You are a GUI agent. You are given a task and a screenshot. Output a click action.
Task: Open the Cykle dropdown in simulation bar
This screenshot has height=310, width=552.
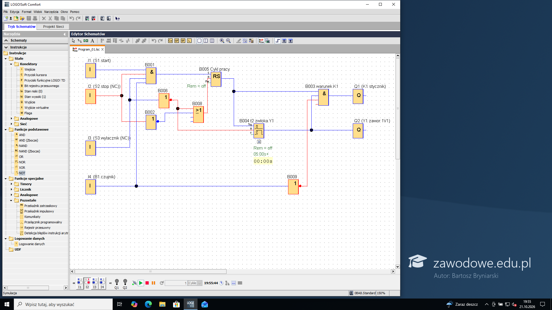[x=200, y=283]
